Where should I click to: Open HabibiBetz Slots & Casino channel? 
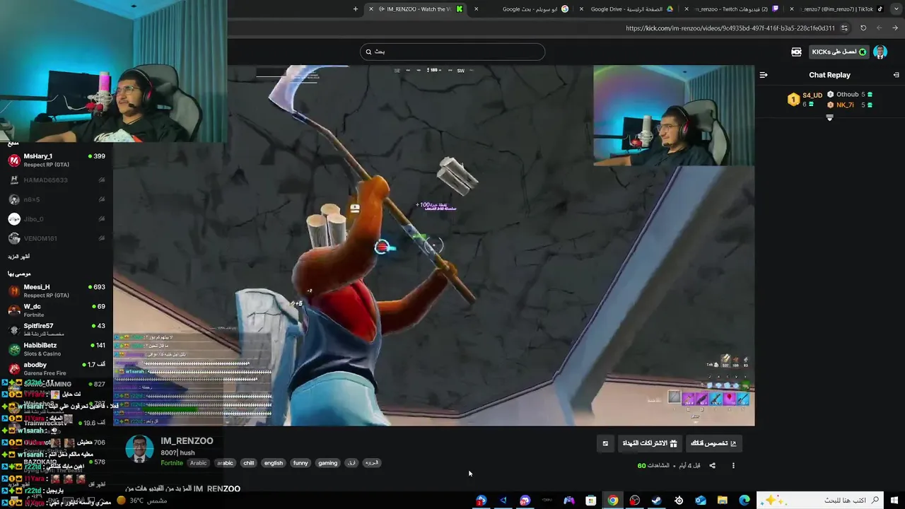point(57,349)
